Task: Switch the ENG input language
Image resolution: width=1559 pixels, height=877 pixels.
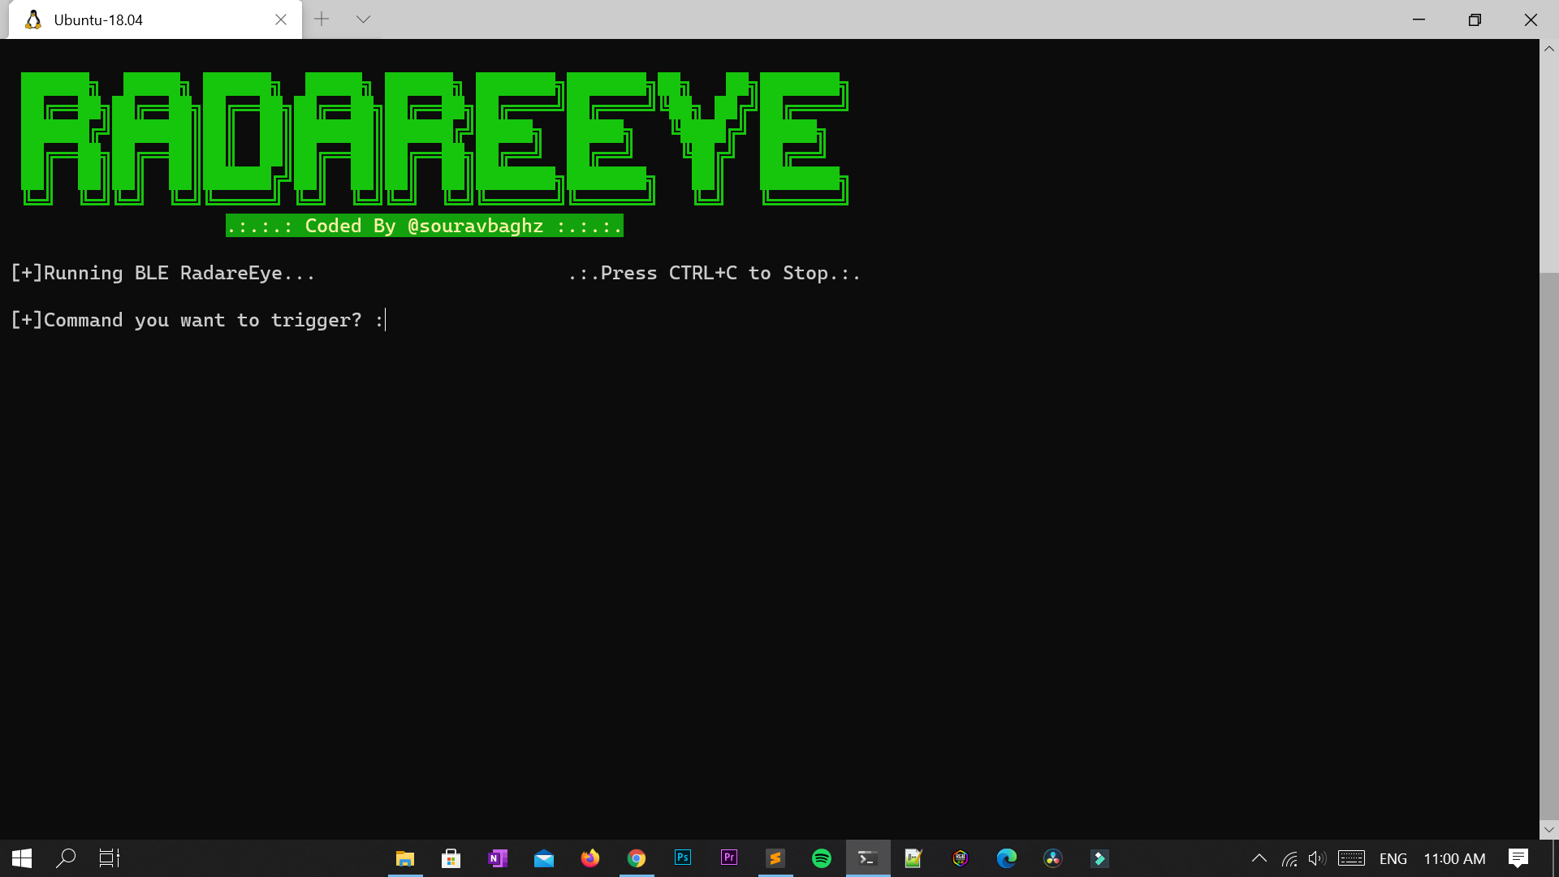Action: pos(1393,858)
